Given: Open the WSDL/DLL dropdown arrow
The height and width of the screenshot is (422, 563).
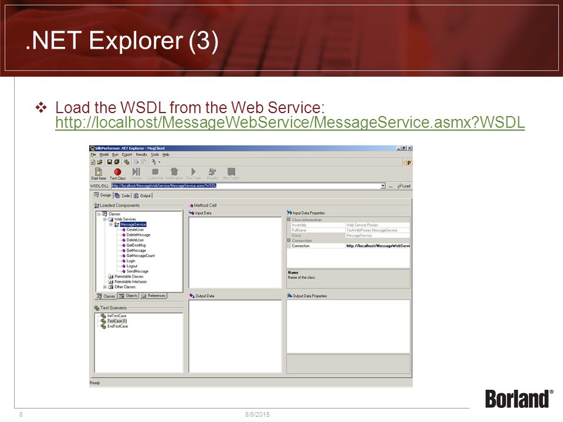Looking at the screenshot, I should 383,186.
